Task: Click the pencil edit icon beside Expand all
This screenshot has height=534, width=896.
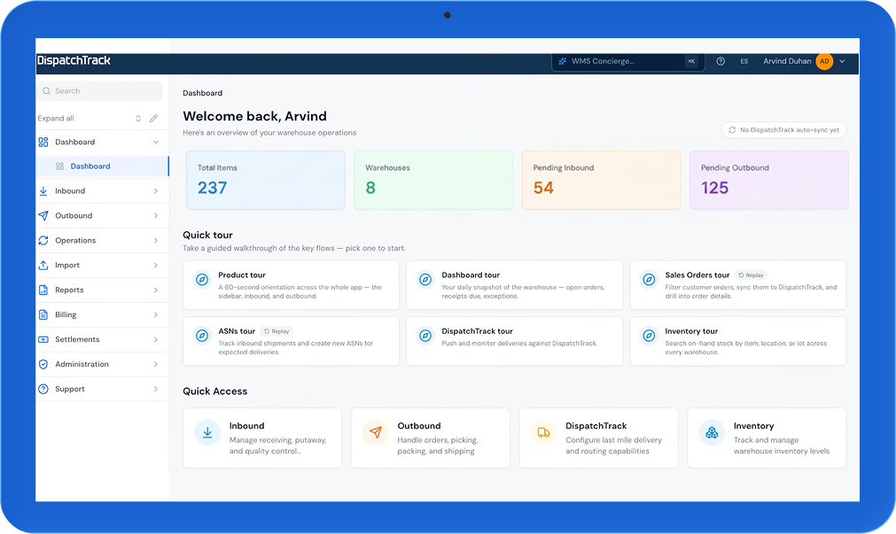Action: (153, 118)
